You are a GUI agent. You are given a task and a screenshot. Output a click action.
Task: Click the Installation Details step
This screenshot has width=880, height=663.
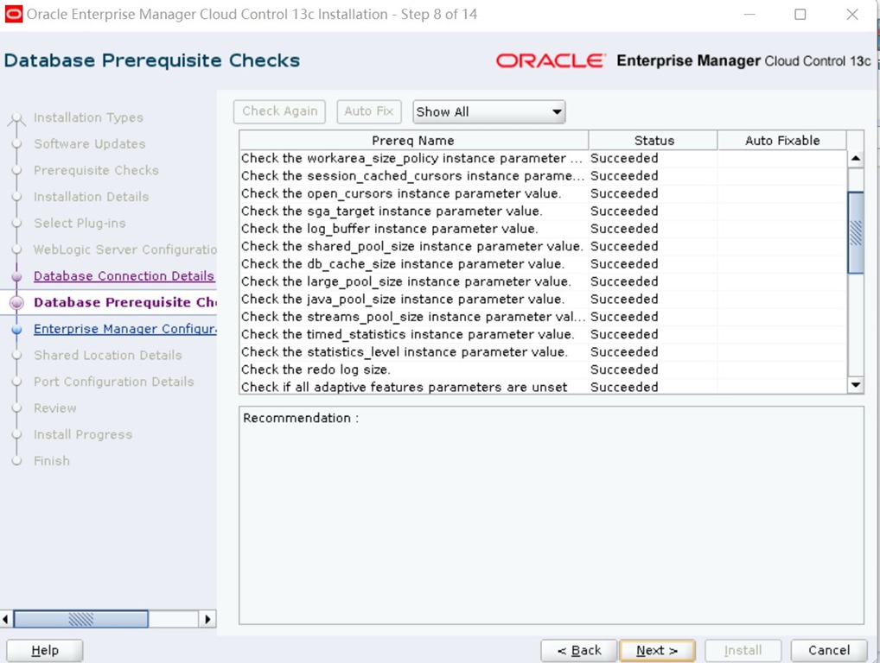click(x=91, y=197)
